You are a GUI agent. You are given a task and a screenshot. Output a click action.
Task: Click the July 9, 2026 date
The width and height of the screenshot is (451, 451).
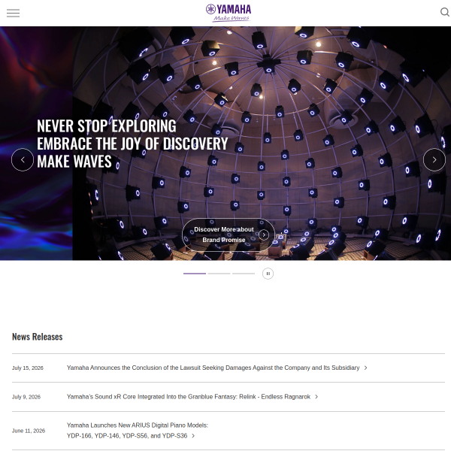tap(26, 397)
